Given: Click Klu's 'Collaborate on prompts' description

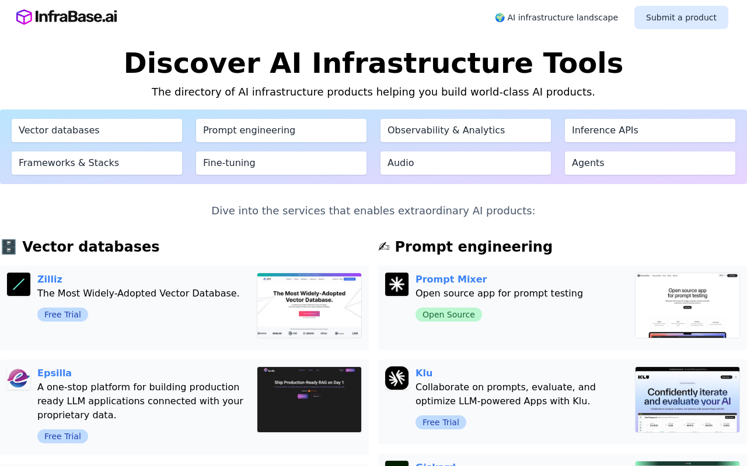Looking at the screenshot, I should [505, 394].
